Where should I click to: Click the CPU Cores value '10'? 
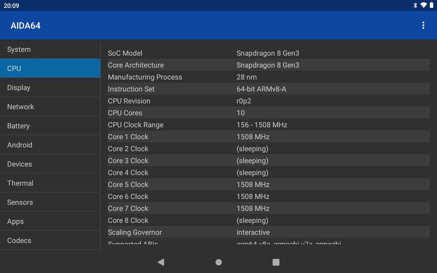click(240, 113)
